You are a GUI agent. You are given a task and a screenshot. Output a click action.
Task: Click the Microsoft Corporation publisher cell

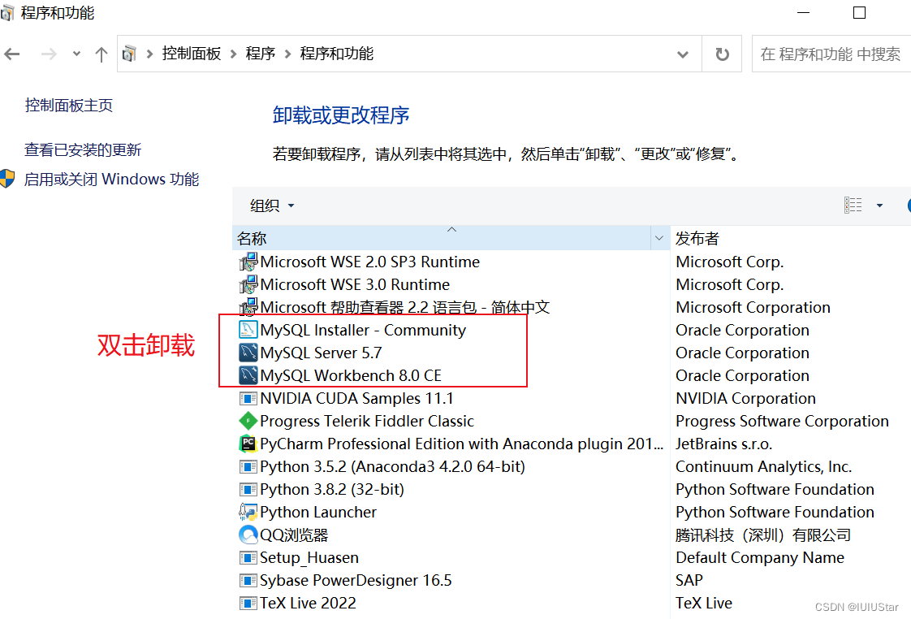point(753,307)
